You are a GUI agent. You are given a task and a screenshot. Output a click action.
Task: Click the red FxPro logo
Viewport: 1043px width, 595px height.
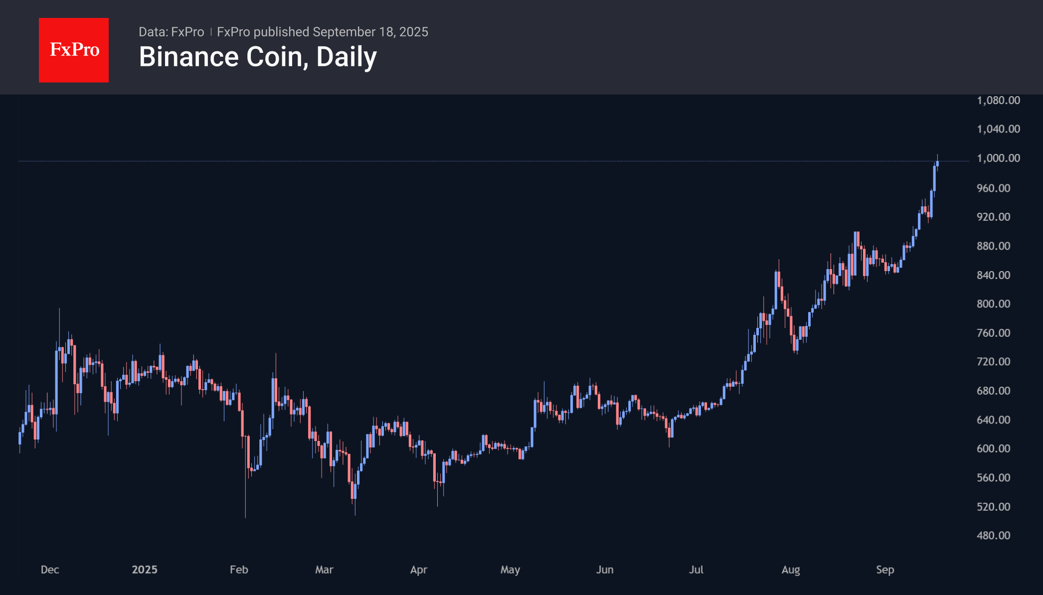click(74, 50)
